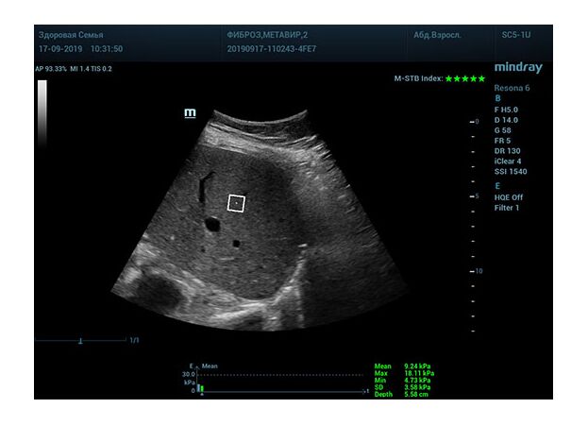Click the probe orientation 'm' marker
This screenshot has width=588, height=425.
click(x=190, y=113)
